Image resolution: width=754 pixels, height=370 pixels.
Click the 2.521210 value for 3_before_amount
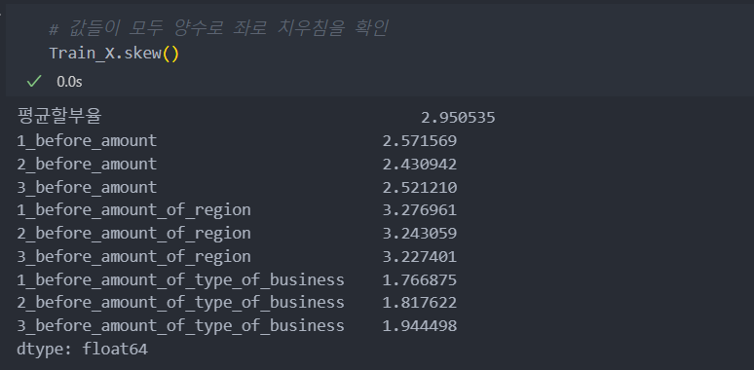pos(419,187)
